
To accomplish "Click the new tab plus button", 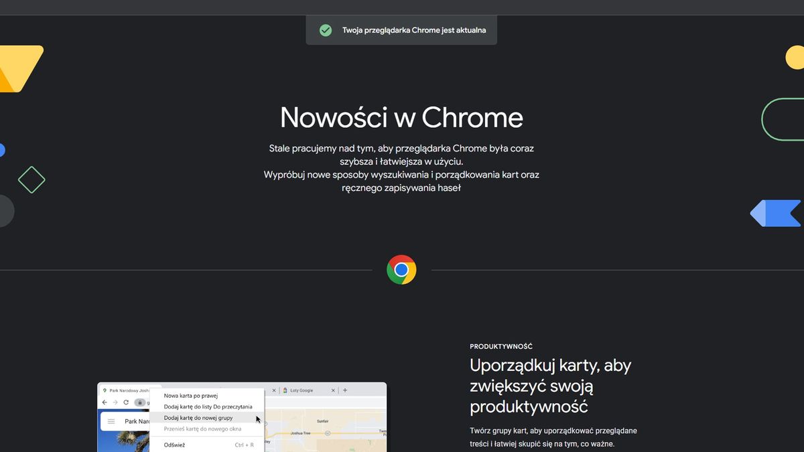I will point(344,390).
